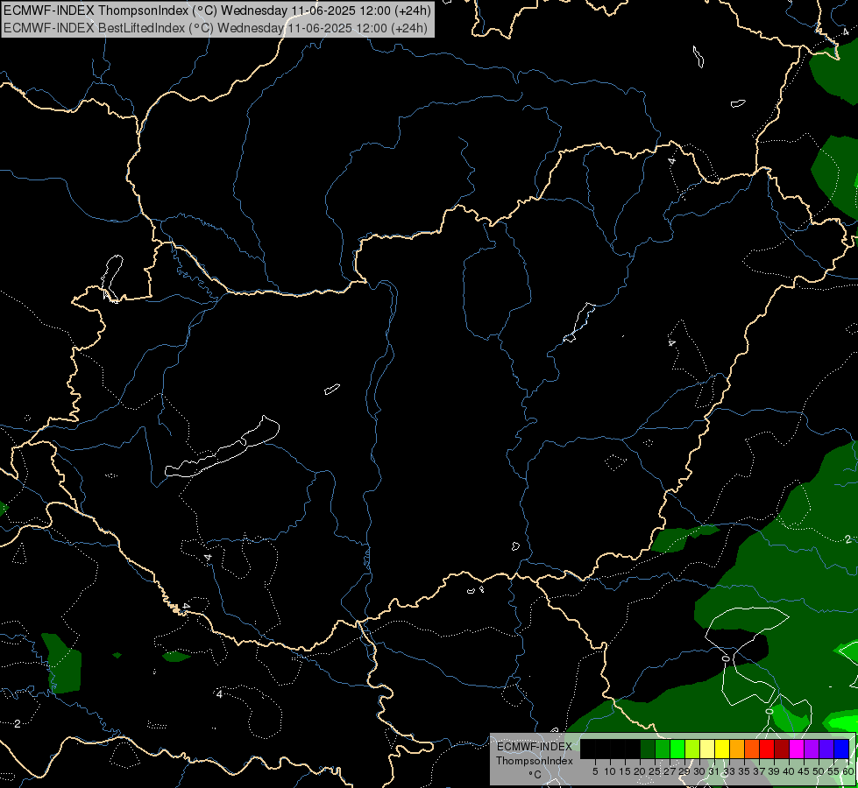Click the legend title 'ECMWF-INDEX'
The image size is (858, 788).
point(534,747)
